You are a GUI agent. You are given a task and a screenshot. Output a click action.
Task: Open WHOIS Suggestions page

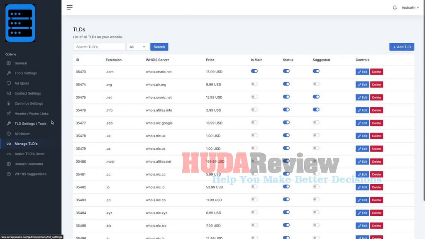click(x=30, y=174)
